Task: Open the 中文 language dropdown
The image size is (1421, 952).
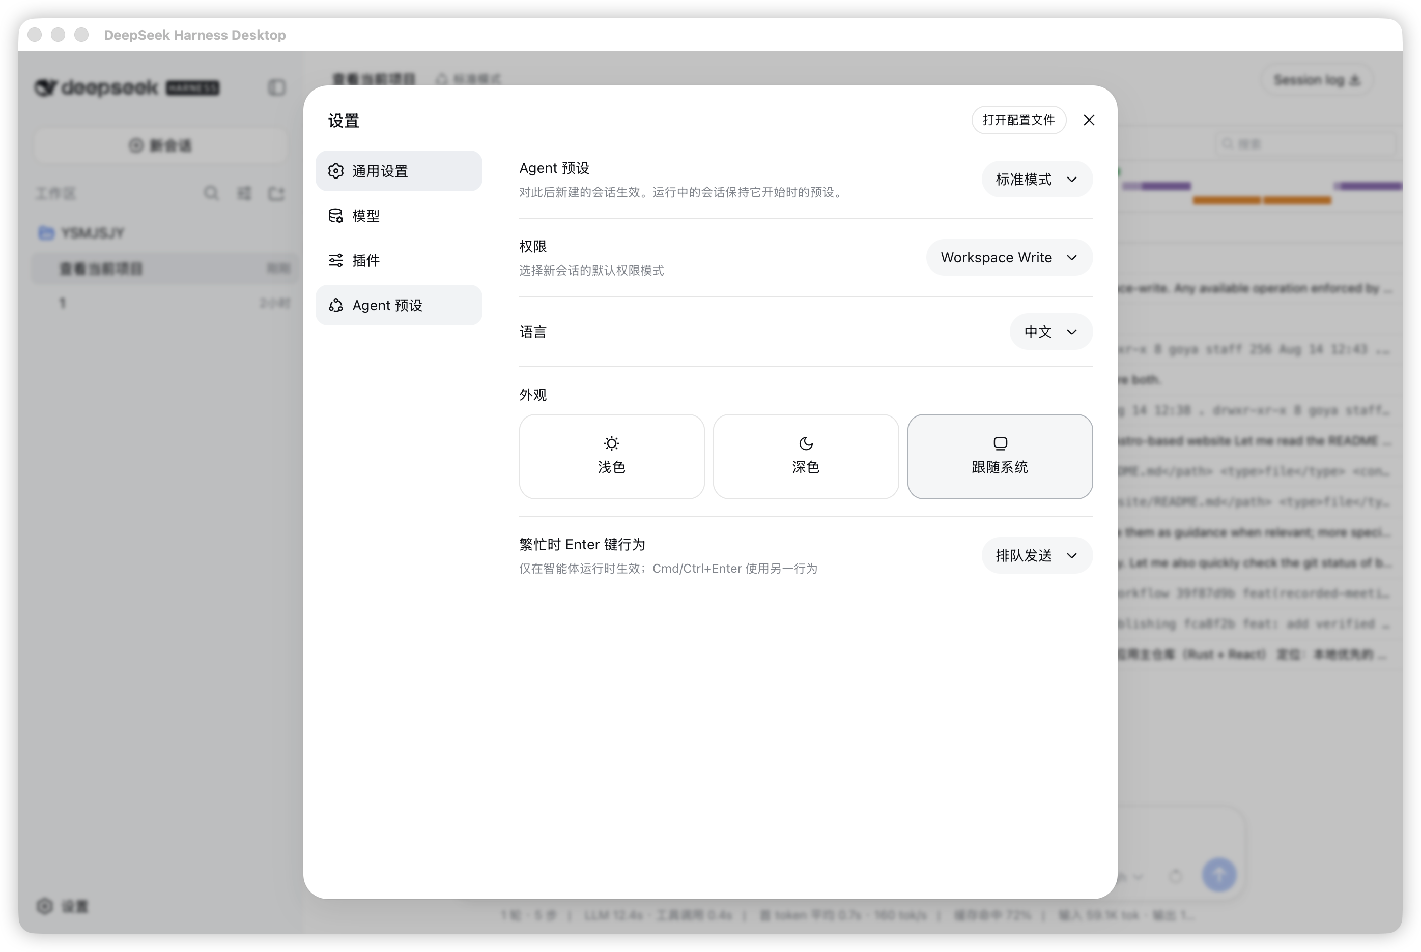Action: 1051,332
